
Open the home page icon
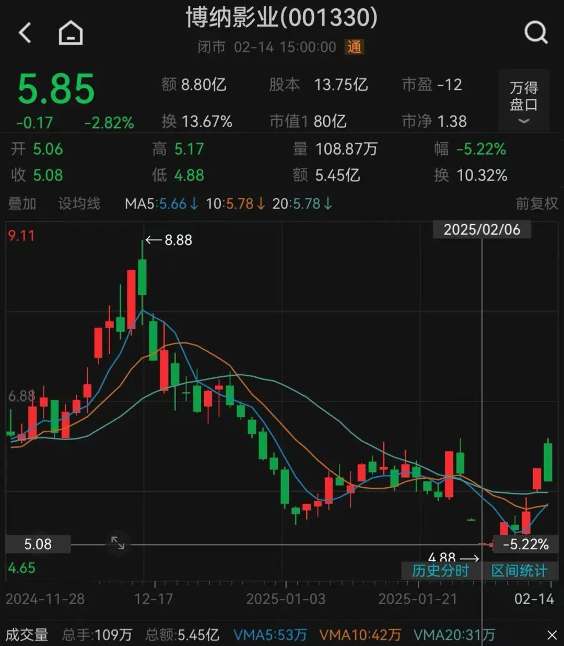pos(70,32)
